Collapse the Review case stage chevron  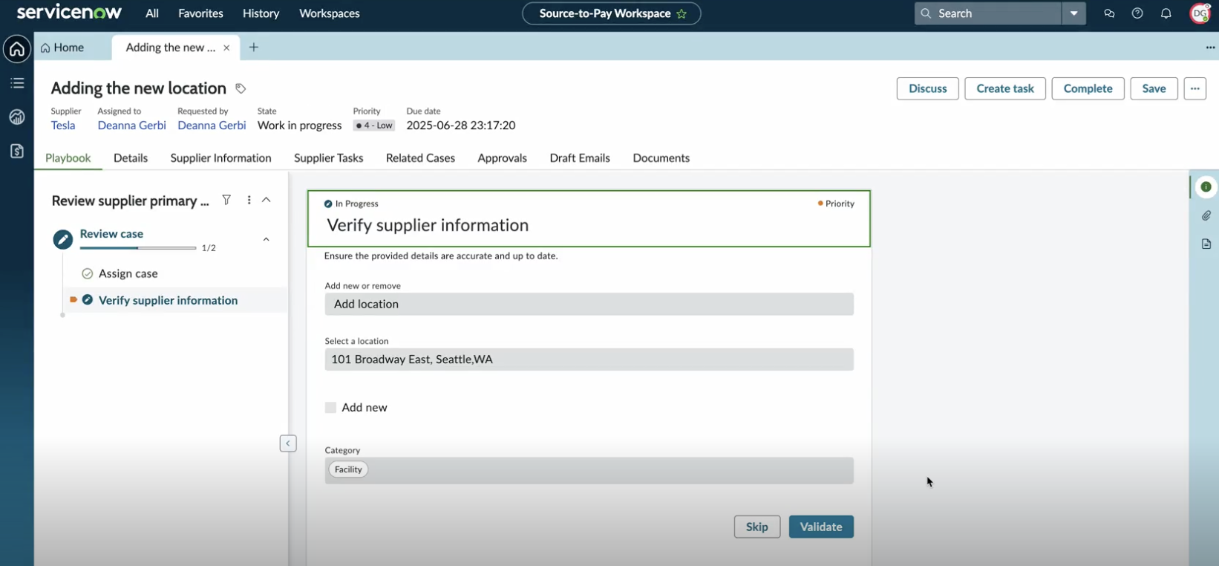[x=266, y=239]
